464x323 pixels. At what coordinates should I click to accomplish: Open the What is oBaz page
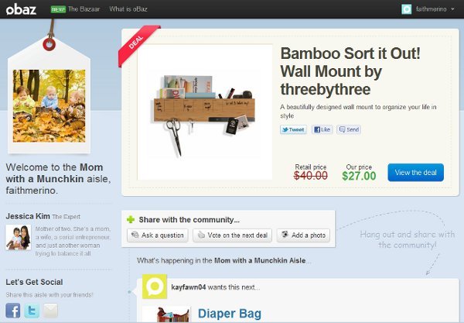[x=128, y=9]
